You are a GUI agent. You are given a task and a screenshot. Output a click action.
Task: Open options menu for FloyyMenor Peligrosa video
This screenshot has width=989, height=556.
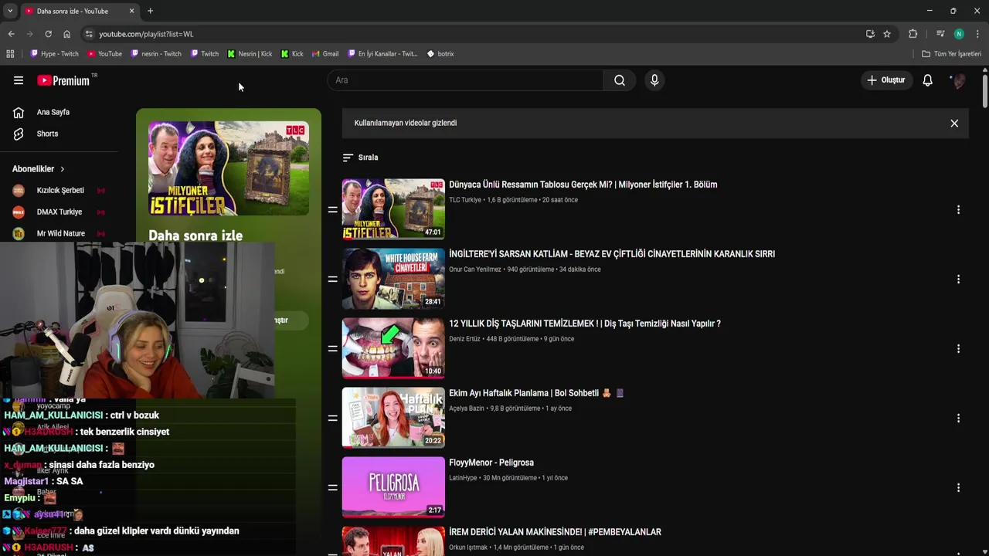tap(958, 488)
